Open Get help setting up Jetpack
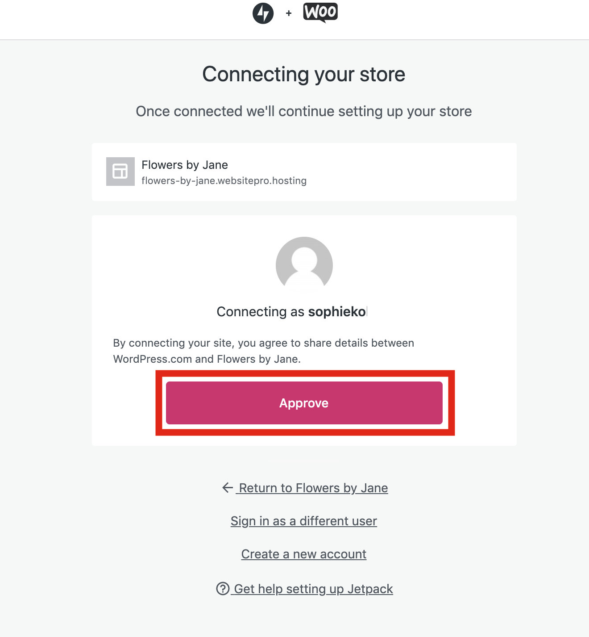Image resolution: width=589 pixels, height=637 pixels. click(x=313, y=589)
